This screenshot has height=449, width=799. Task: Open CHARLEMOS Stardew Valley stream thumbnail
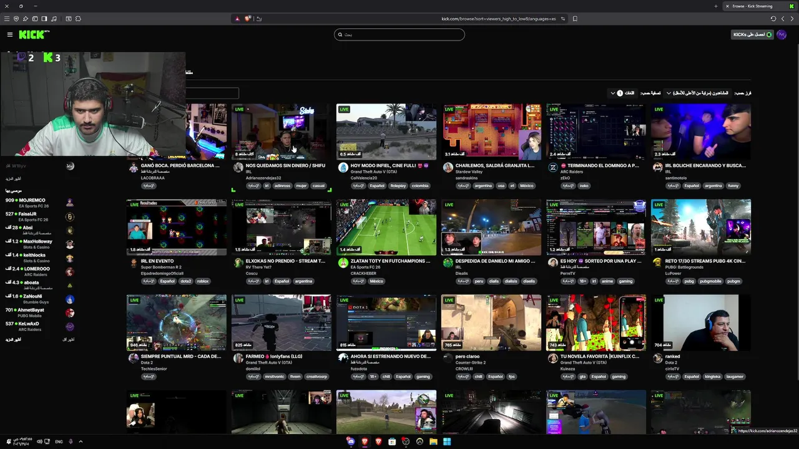(x=491, y=132)
